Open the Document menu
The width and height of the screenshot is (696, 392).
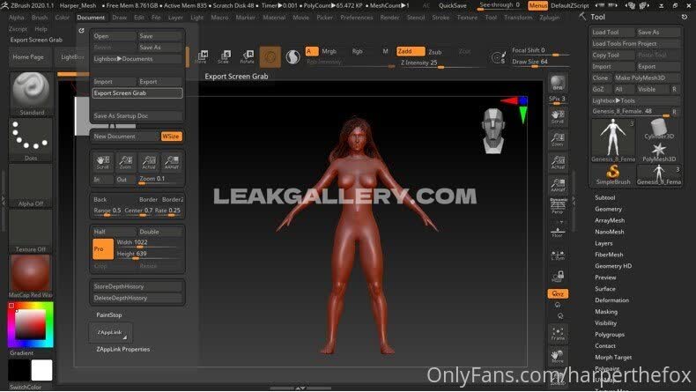pyautogui.click(x=91, y=18)
